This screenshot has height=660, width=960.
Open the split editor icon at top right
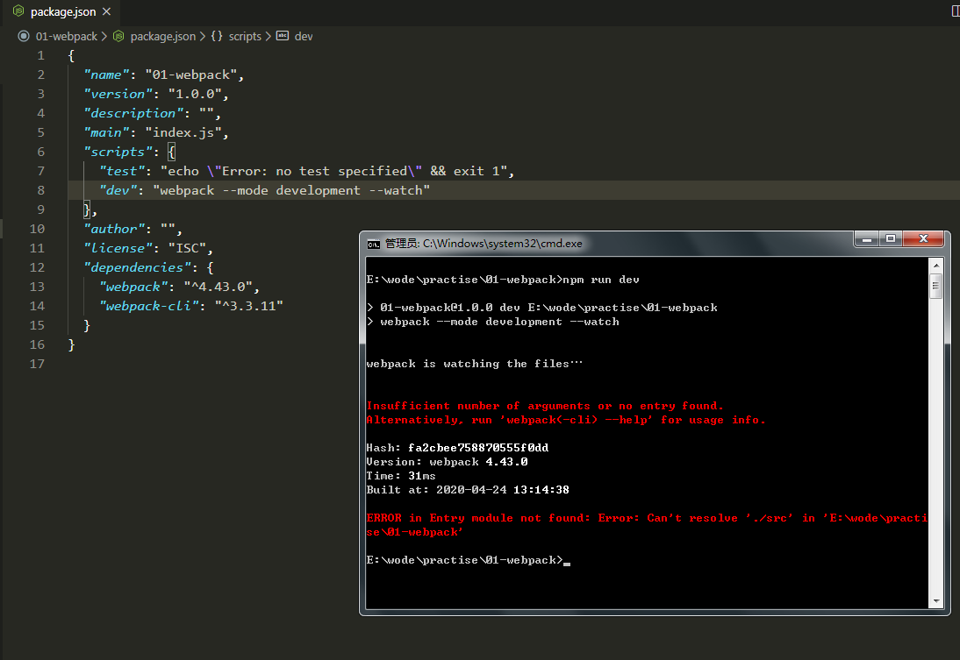click(x=955, y=11)
